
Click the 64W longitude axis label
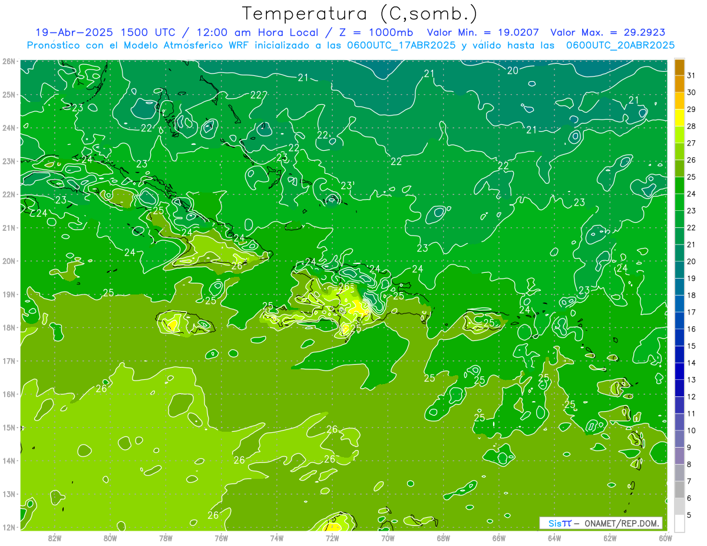coord(554,538)
